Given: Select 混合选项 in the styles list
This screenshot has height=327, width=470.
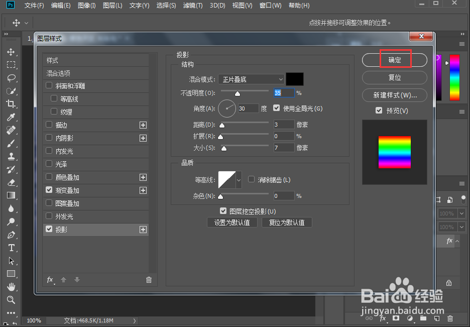Looking at the screenshot, I should tap(96, 73).
